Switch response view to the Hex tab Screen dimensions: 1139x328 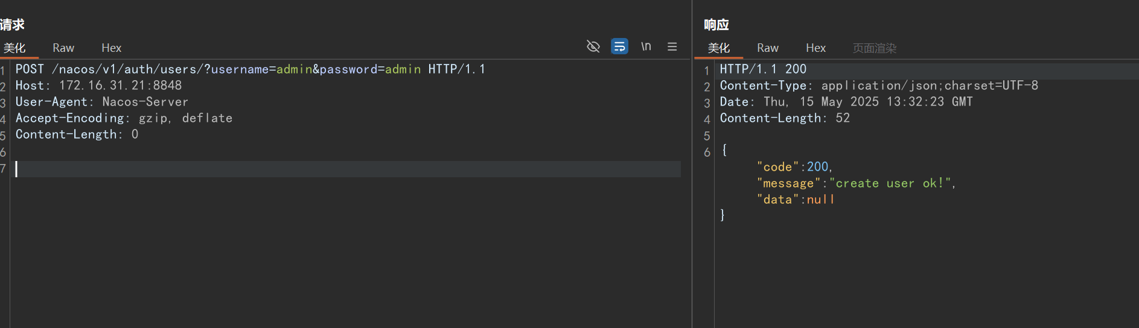815,48
